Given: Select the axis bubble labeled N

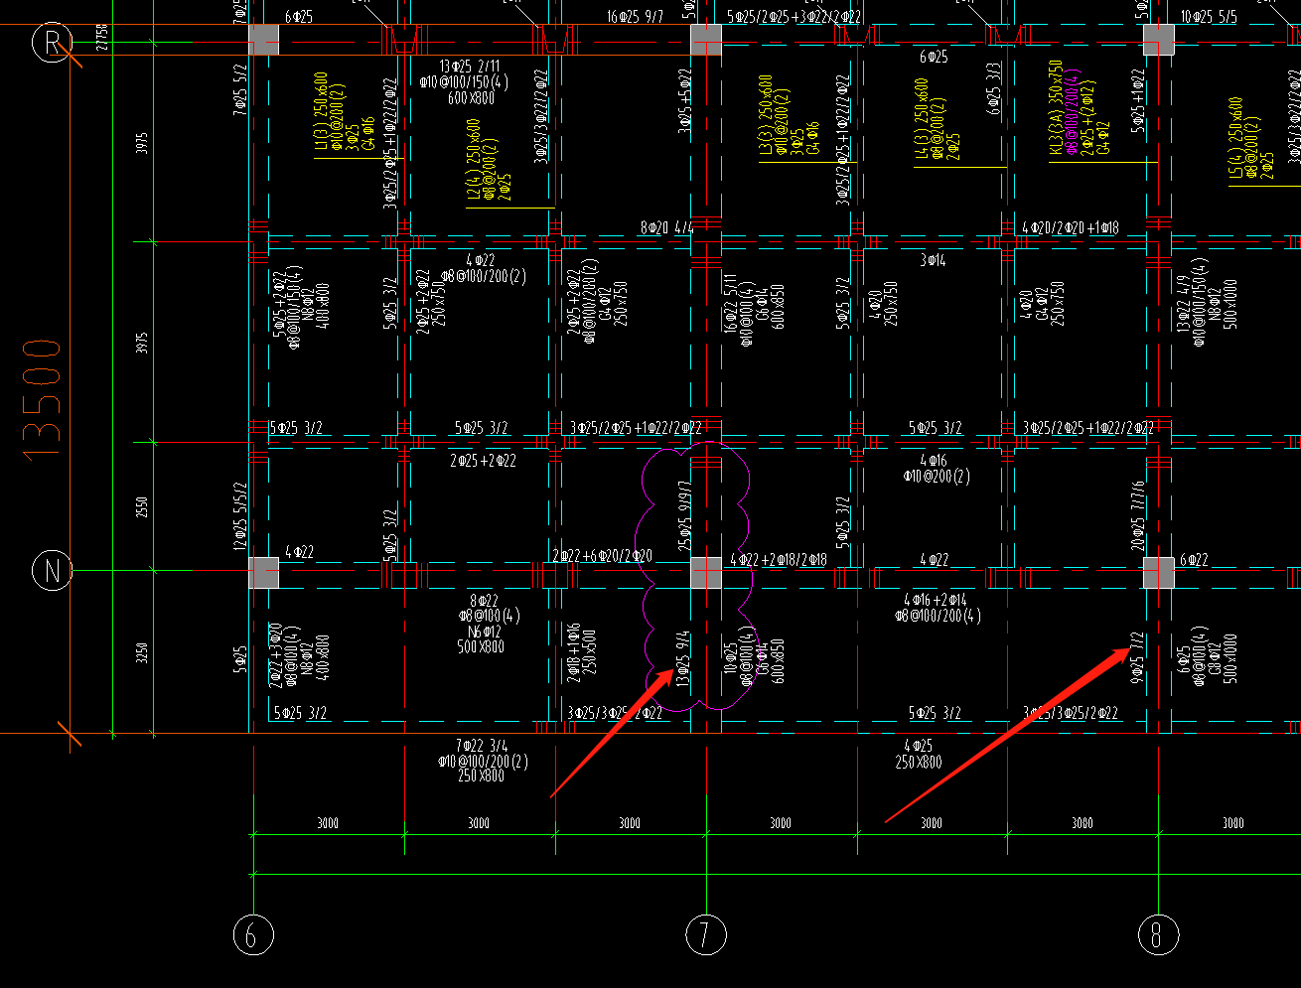Looking at the screenshot, I should click(51, 571).
